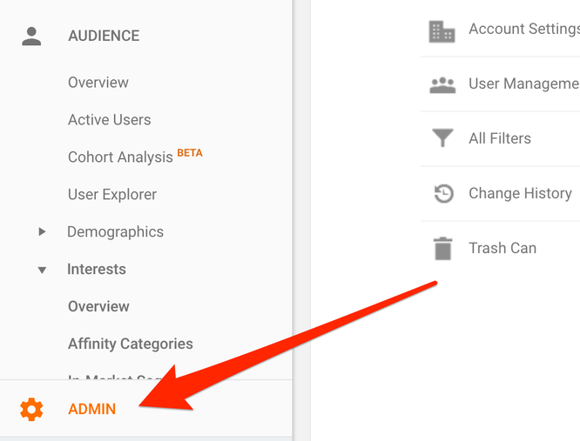Open Overview under Interests

(x=98, y=307)
